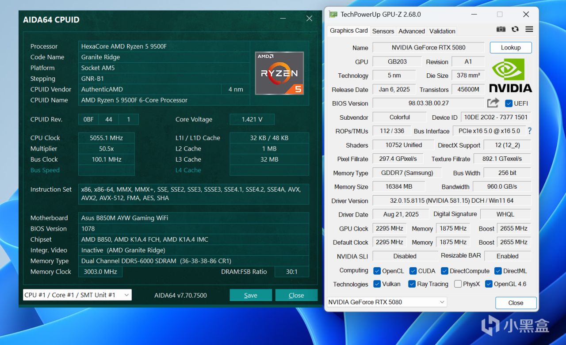Switch to the Validation tab
The width and height of the screenshot is (566, 345).
tap(442, 31)
